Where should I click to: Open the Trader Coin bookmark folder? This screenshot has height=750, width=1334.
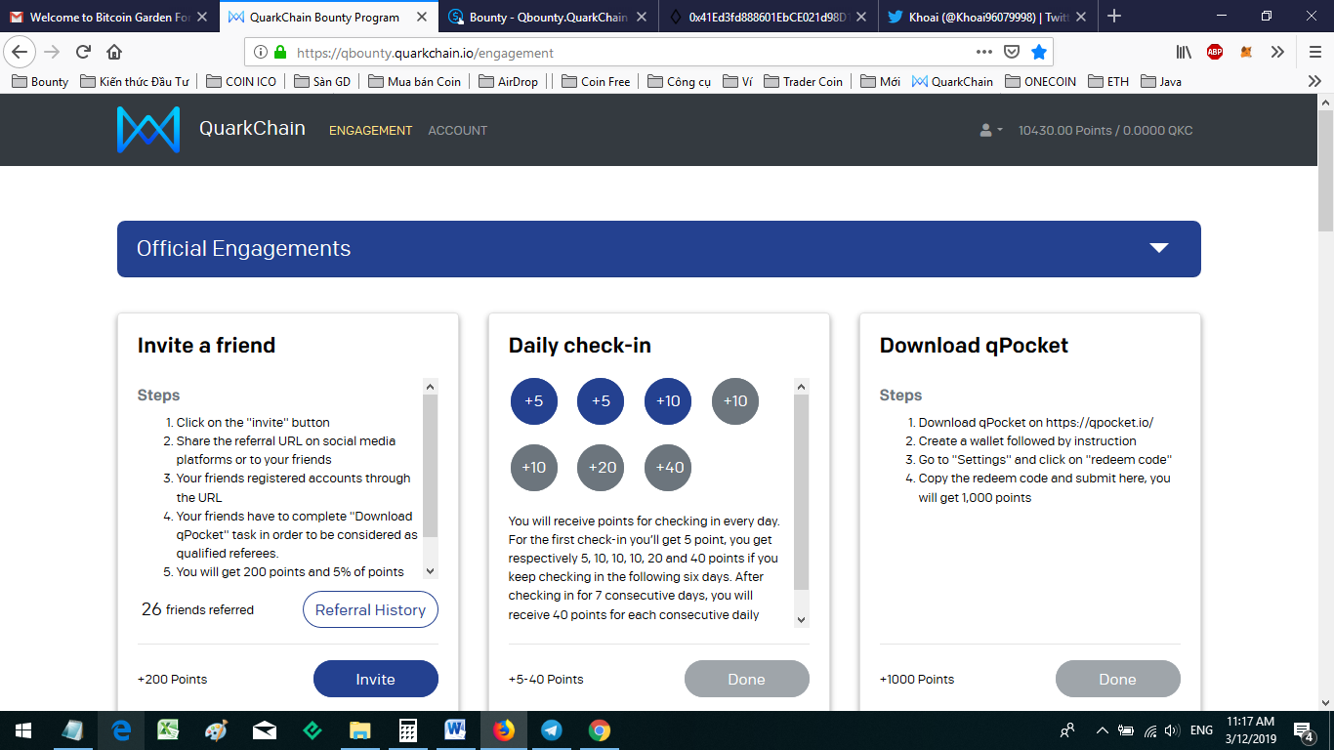804,82
